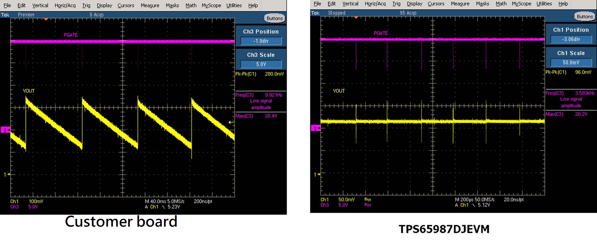This screenshot has height=246, width=597.
Task: Click 0 Acqs counter in Customer board
Action: (x=97, y=15)
